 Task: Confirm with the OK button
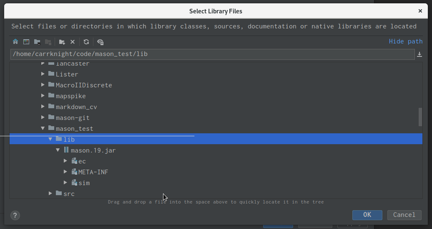(x=367, y=215)
